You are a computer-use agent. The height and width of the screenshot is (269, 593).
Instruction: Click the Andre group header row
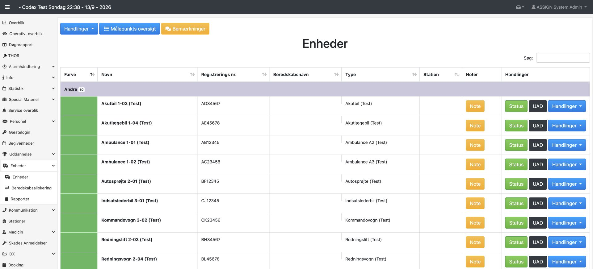click(x=325, y=89)
